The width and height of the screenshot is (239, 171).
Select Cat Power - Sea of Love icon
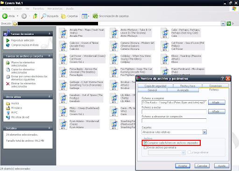coord(165,46)
